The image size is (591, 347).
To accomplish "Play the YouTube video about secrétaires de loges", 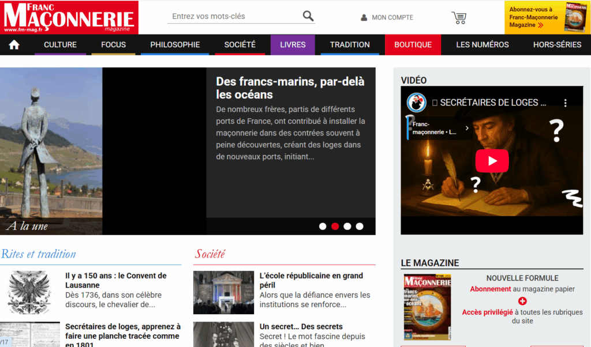I will pyautogui.click(x=492, y=161).
